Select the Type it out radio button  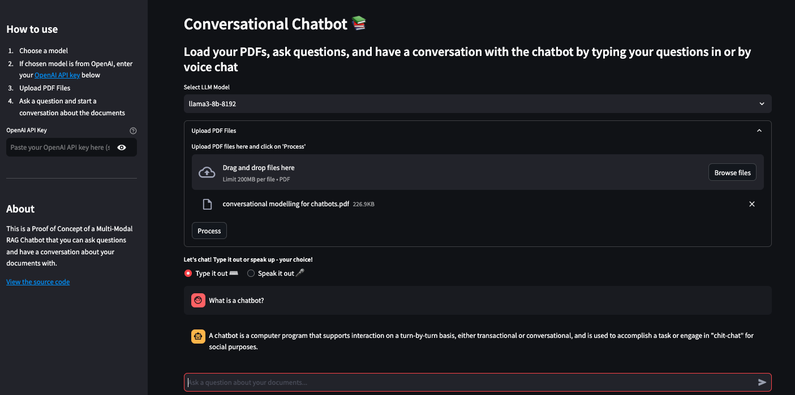[x=188, y=273]
